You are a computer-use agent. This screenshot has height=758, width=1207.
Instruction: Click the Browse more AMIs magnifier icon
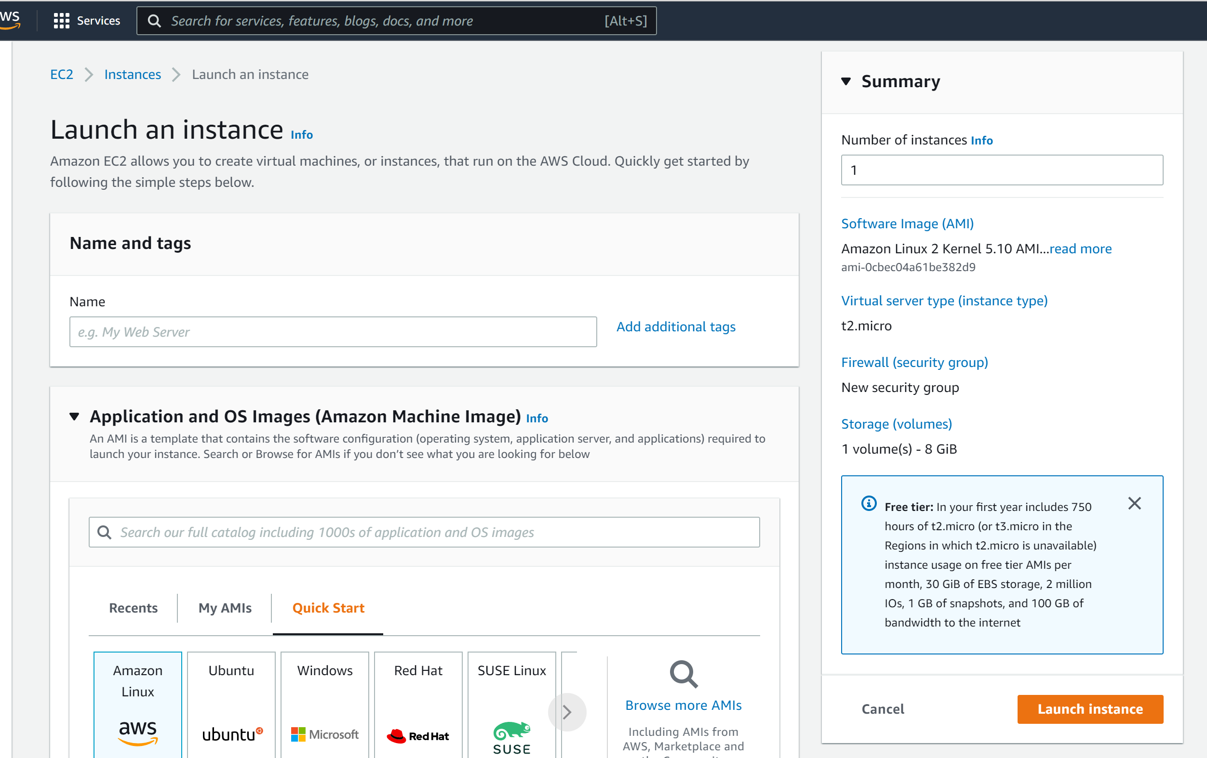coord(683,674)
